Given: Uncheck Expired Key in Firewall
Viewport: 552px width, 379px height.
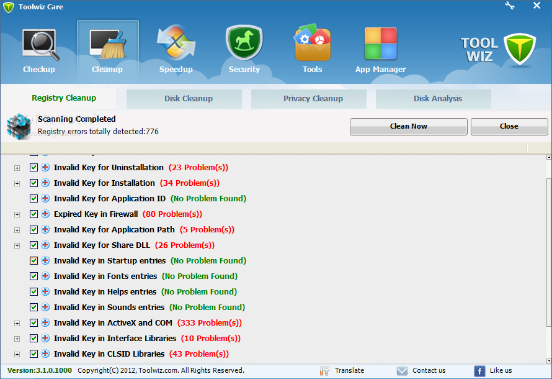Looking at the screenshot, I should [33, 214].
